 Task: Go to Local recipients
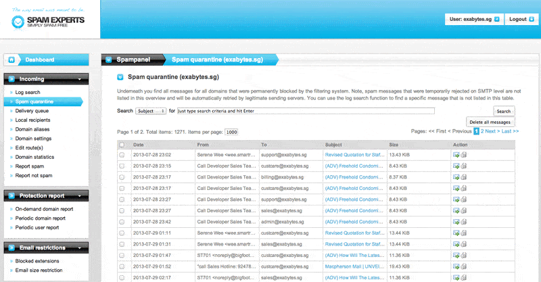[x=32, y=120]
